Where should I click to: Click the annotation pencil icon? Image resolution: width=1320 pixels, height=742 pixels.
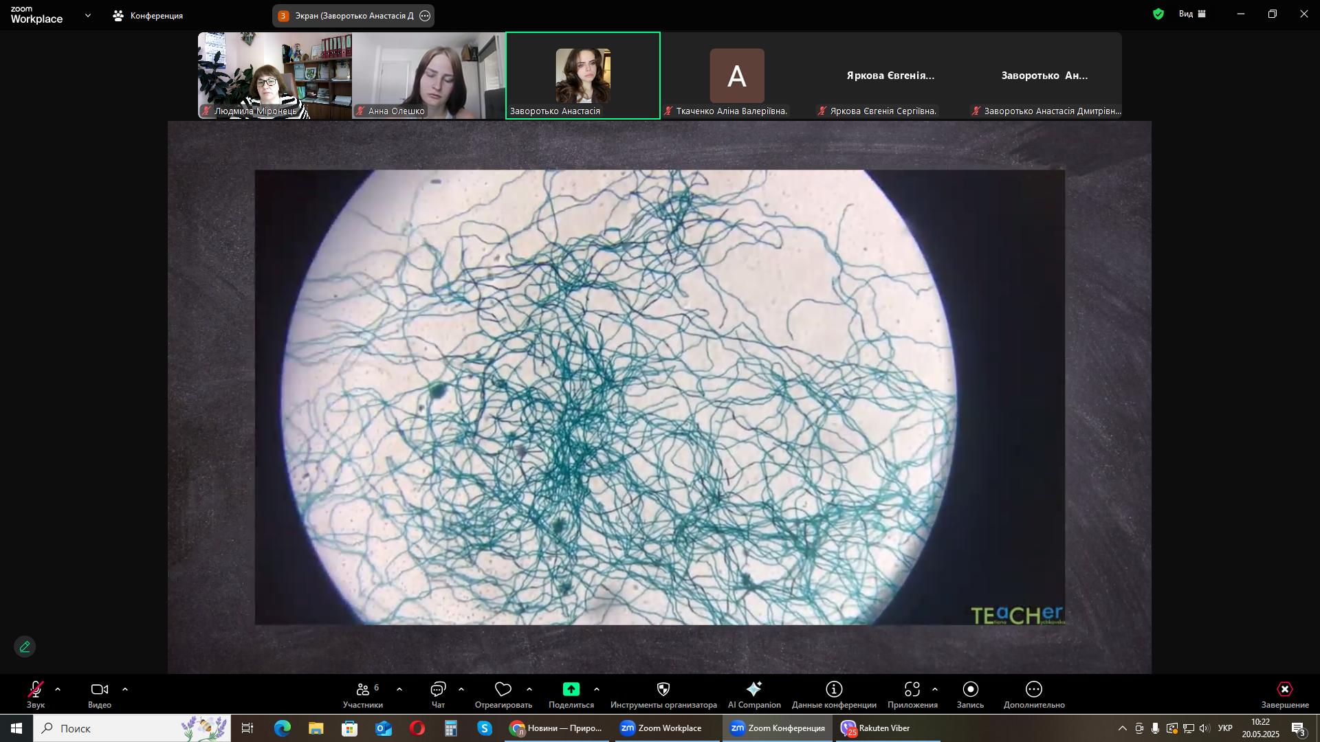[x=25, y=647]
